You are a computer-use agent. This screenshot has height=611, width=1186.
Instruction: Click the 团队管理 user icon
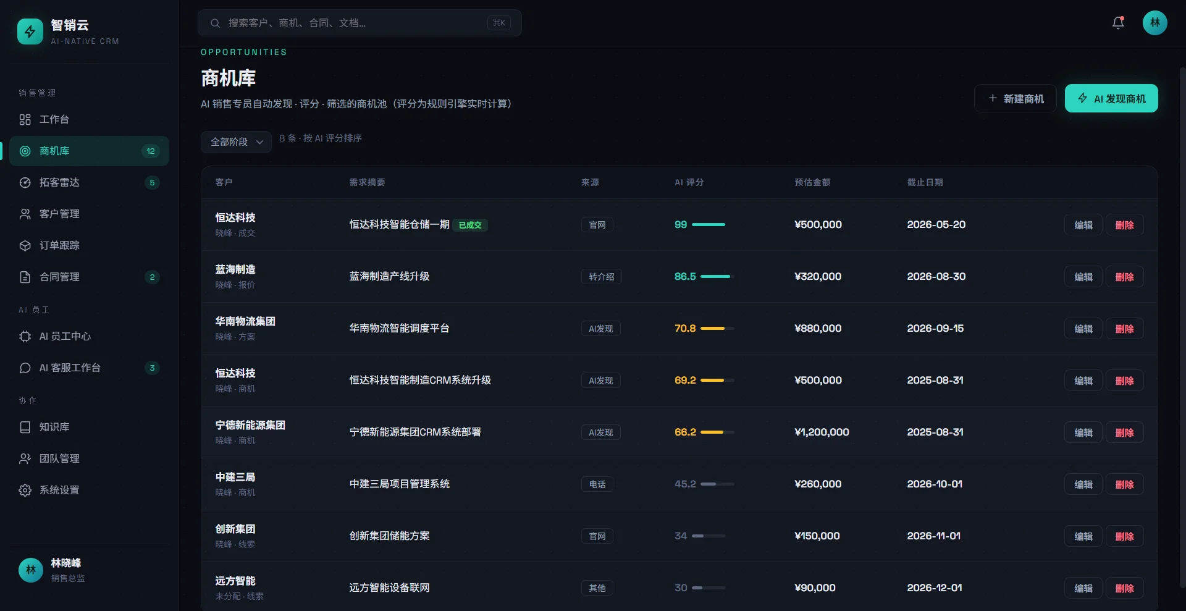click(25, 458)
